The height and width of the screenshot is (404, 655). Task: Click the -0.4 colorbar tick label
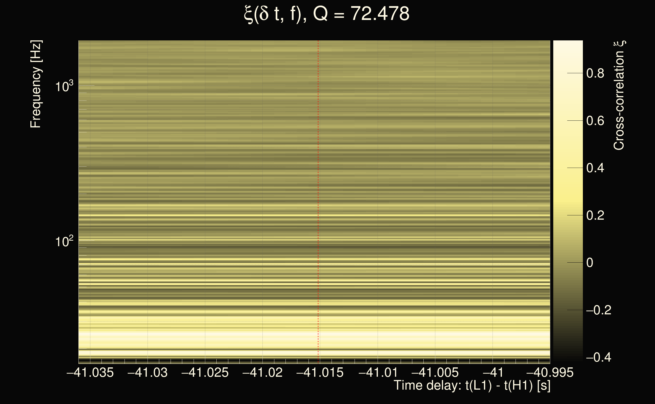[599, 357]
